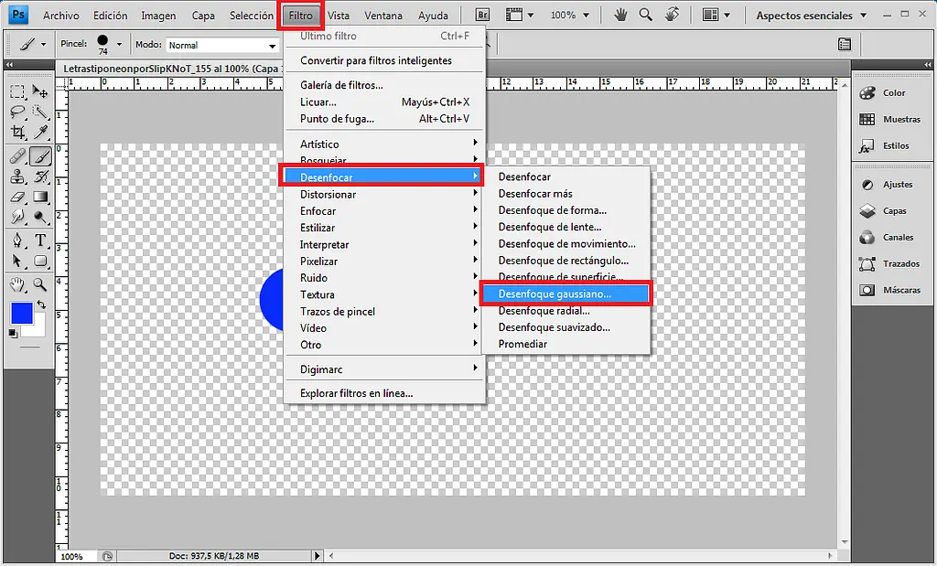Screen dimensions: 937x566
Task: Open the tool preset picker arrow
Action: (x=42, y=44)
